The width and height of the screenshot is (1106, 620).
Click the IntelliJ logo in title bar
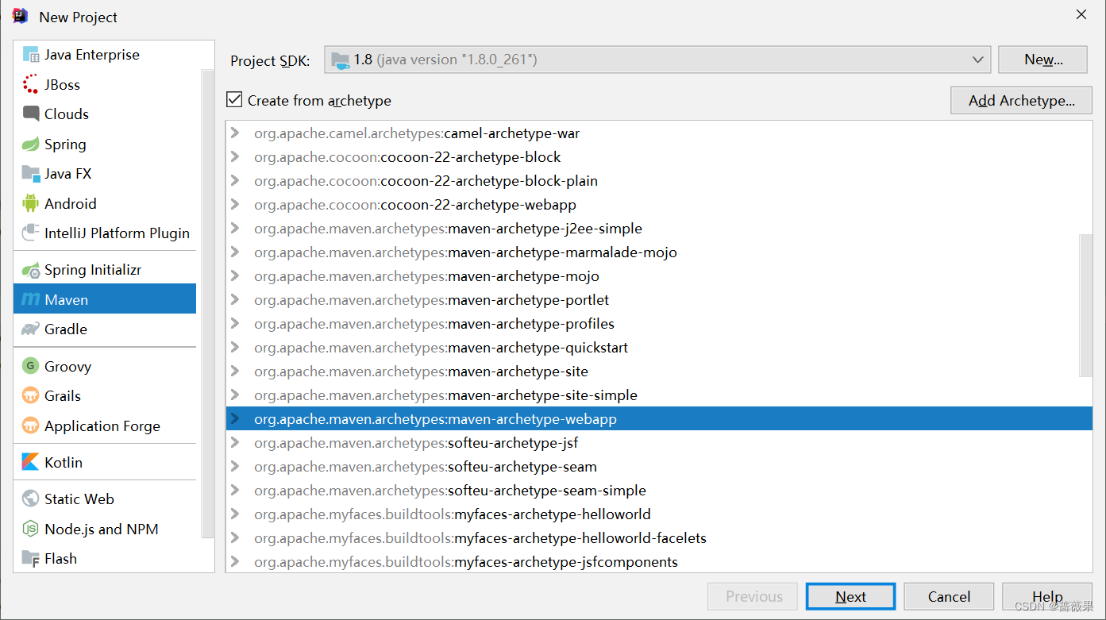click(x=21, y=16)
